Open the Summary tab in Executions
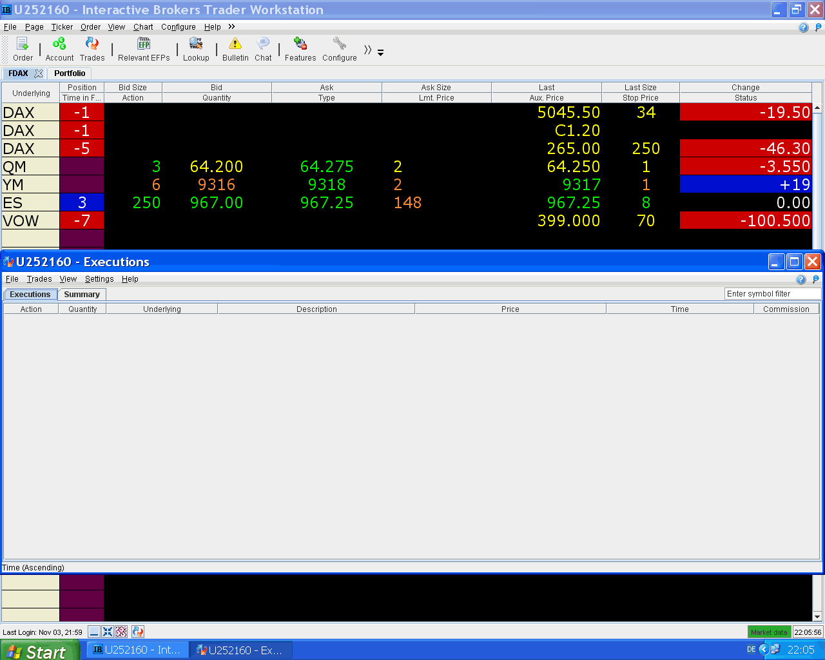825x660 pixels. pyautogui.click(x=82, y=295)
